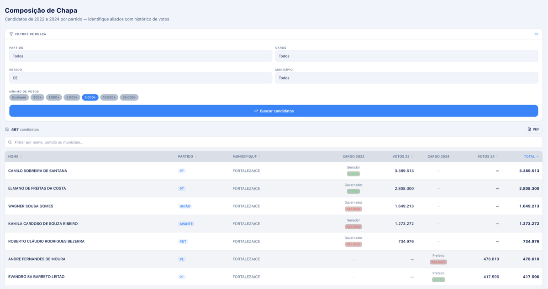This screenshot has height=289, width=548.
Task: Choose the '1.000+' minimum votes chip
Action: [54, 97]
